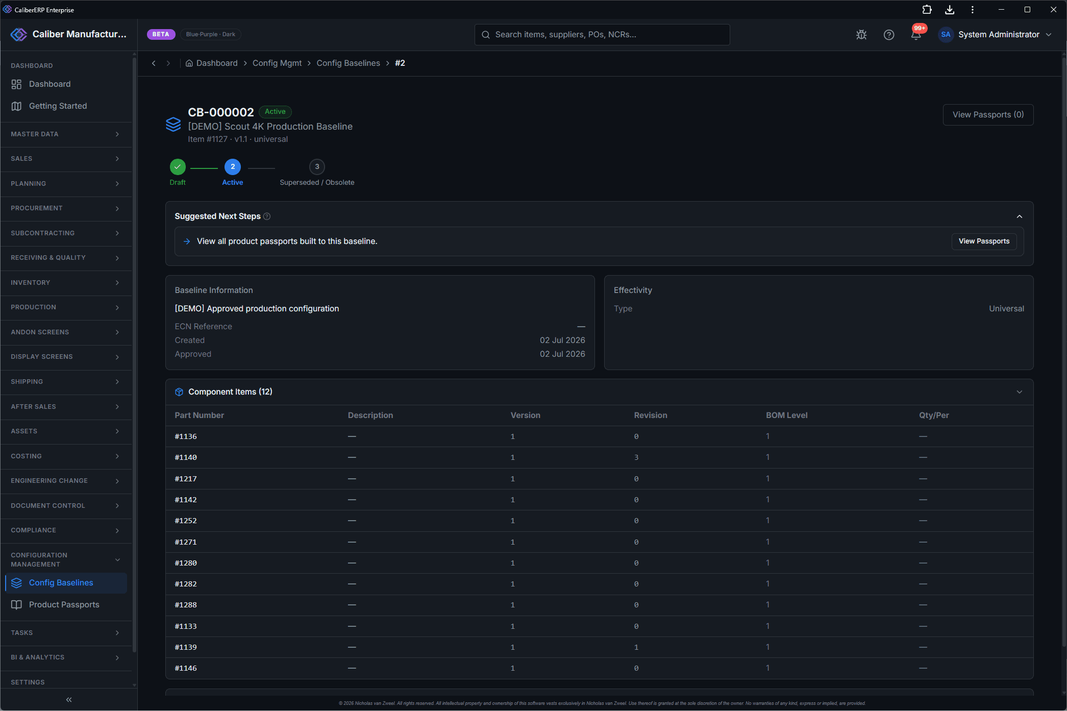Click the Config Baselines breadcrumb link
This screenshot has height=711, width=1067.
point(348,63)
